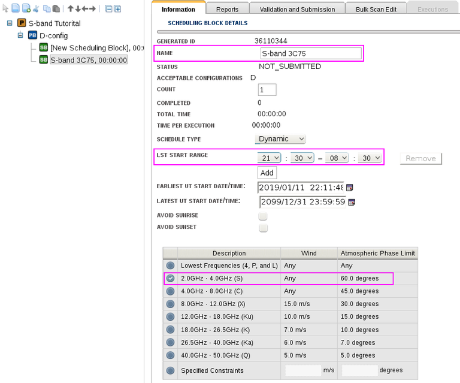Click the Remove button
460x383 pixels.
click(420, 158)
